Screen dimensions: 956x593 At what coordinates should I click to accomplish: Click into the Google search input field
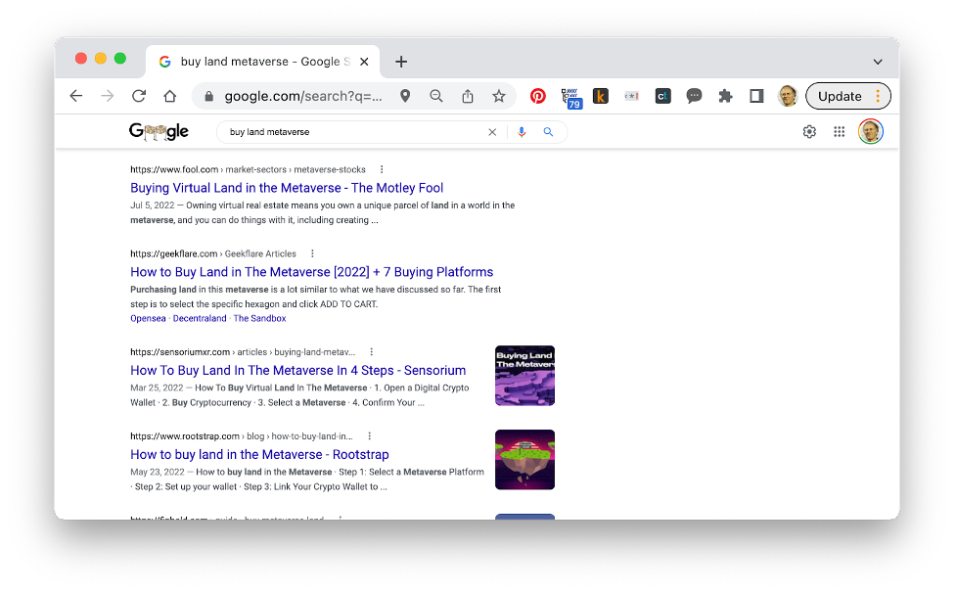[x=352, y=132]
